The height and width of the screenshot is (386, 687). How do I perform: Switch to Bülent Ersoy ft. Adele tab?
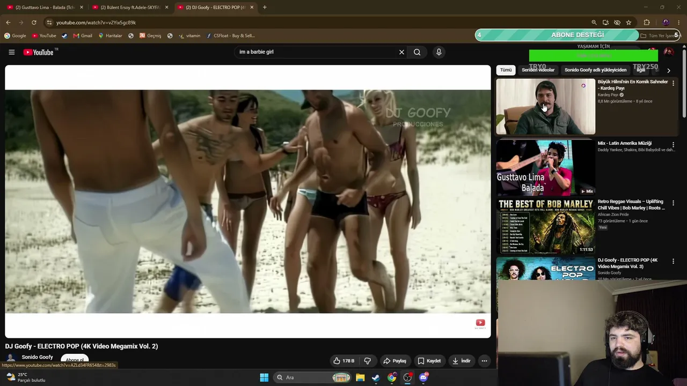tap(130, 8)
